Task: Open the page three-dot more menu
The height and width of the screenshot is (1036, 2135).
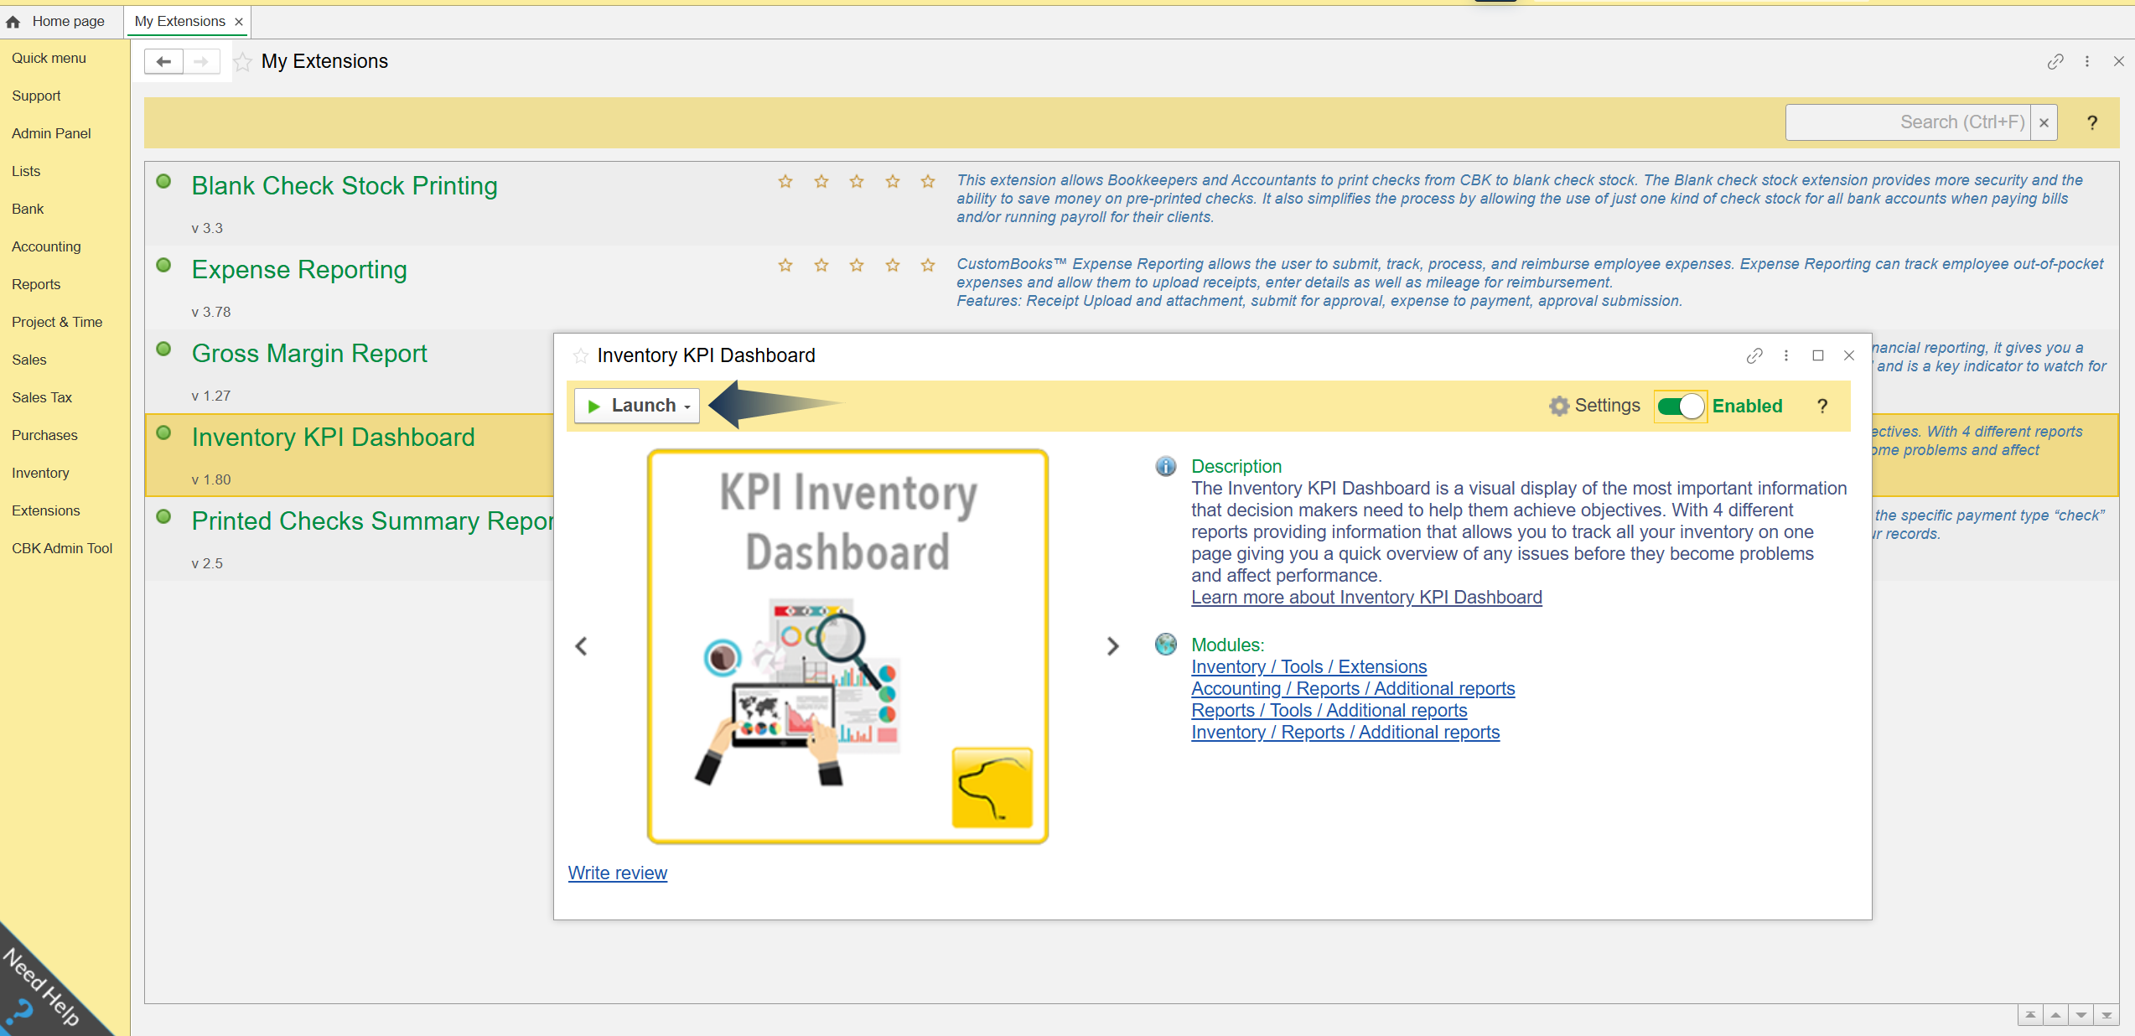Action: click(x=2087, y=61)
